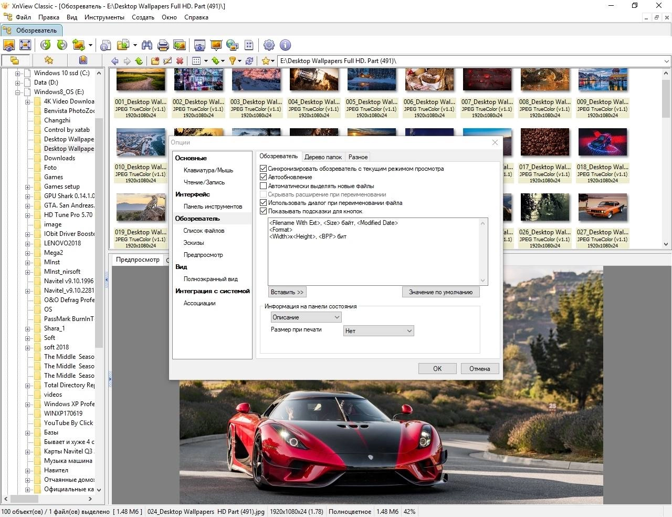The width and height of the screenshot is (672, 517).
Task: Open the address path dropdown arrow
Action: [x=666, y=61]
